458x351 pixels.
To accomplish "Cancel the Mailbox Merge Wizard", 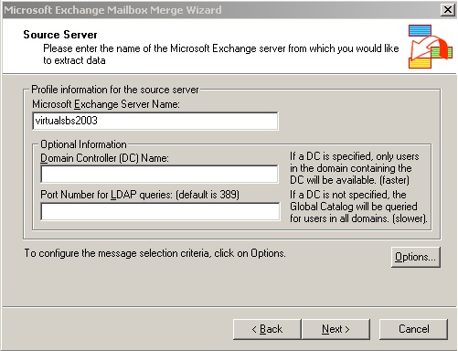I will pos(413,329).
